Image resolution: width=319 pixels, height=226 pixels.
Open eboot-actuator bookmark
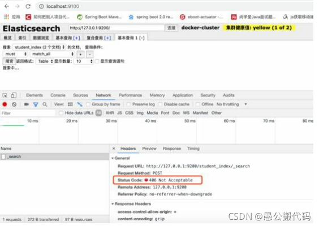[x=201, y=17]
